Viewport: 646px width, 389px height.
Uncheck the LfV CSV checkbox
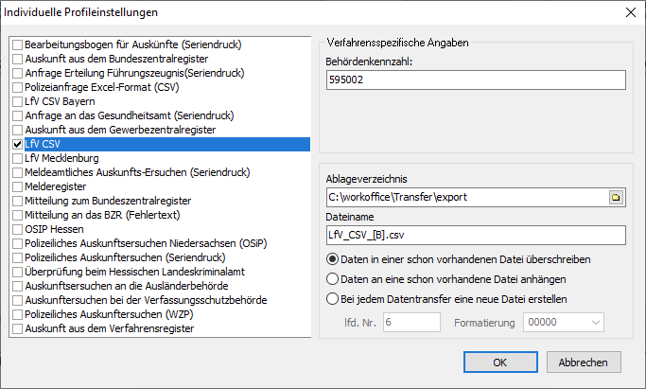[x=18, y=144]
